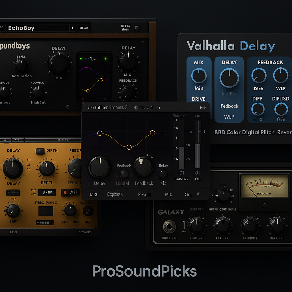Select the BBD mode in Valhalla Delay
Screen dimensions: 292x292
220,132
